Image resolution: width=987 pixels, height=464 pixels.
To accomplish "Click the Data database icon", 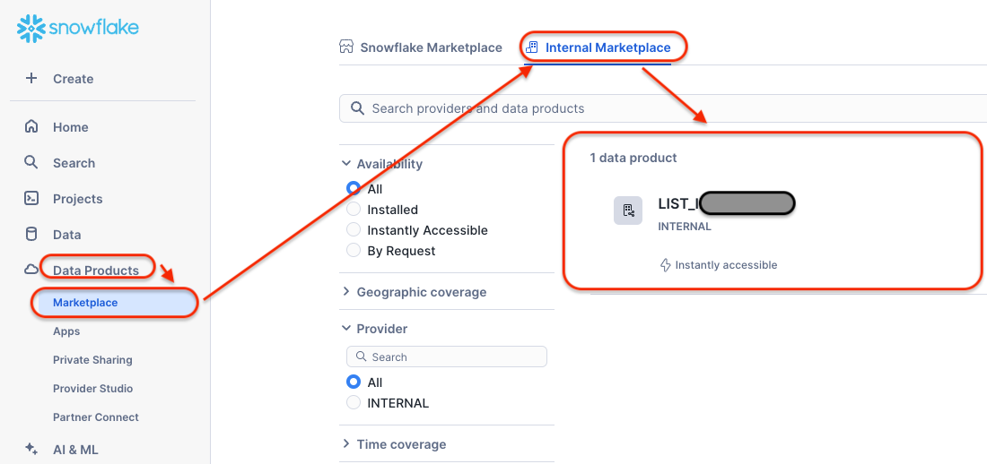I will click(x=31, y=235).
